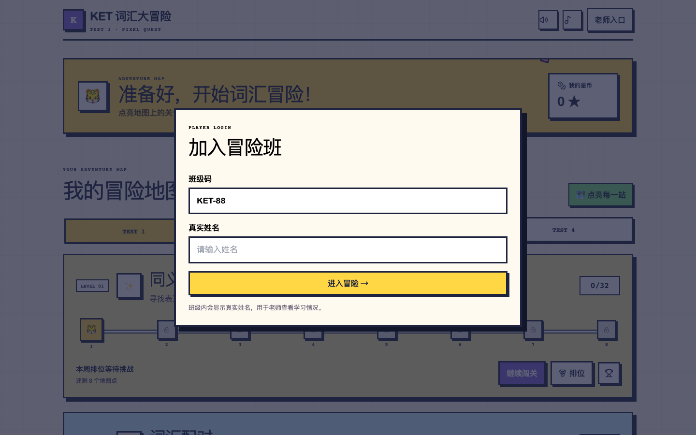Click the 还剩 8 个地图点 text
The height and width of the screenshot is (435, 696).
coord(97,381)
